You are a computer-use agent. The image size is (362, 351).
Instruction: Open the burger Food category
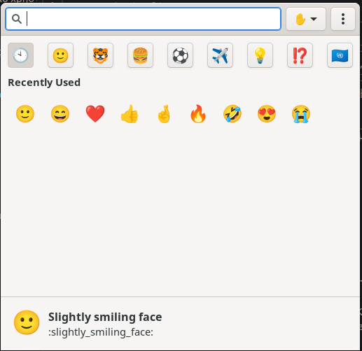[x=140, y=55]
